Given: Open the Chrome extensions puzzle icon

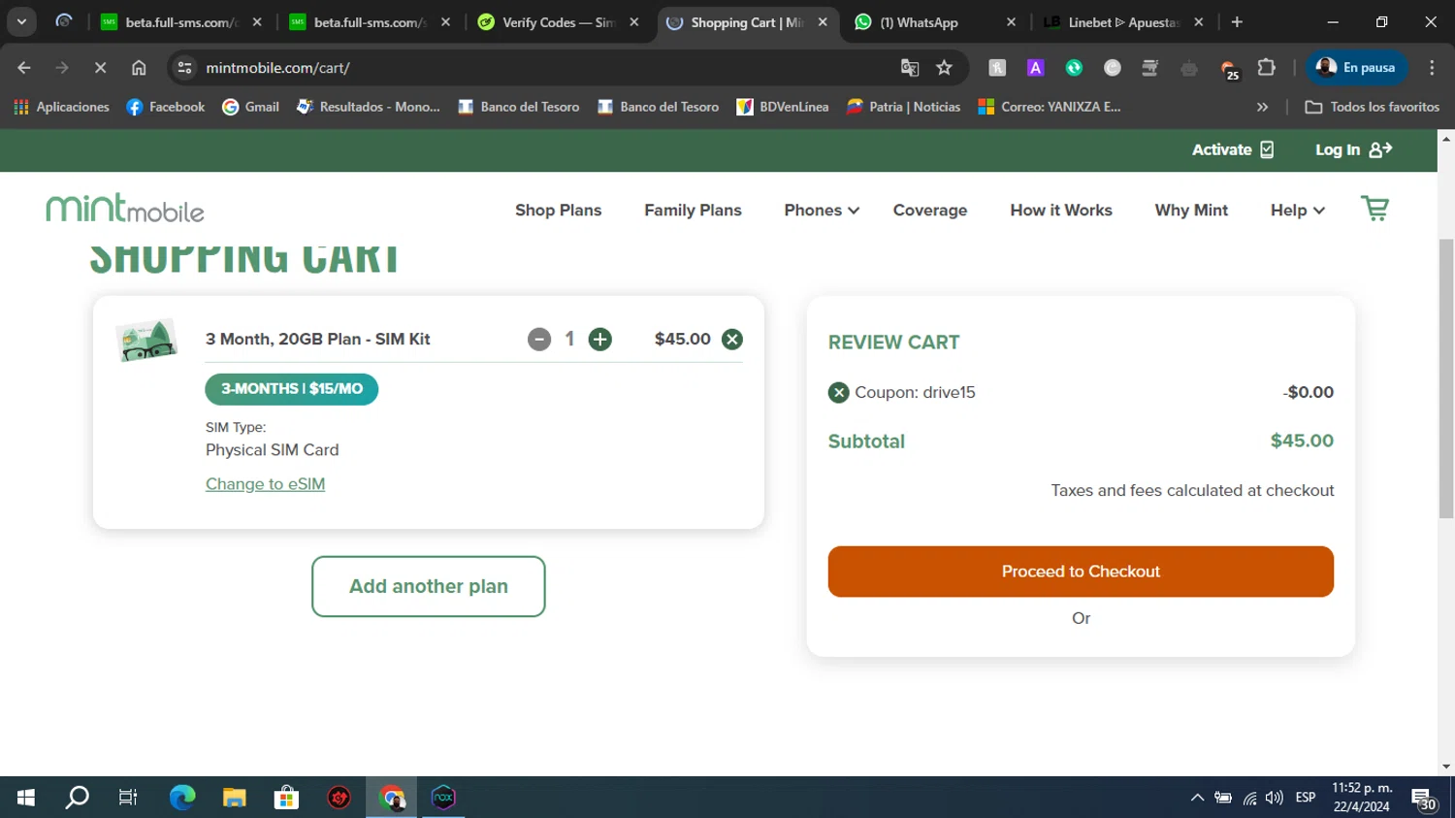Looking at the screenshot, I should [1266, 67].
